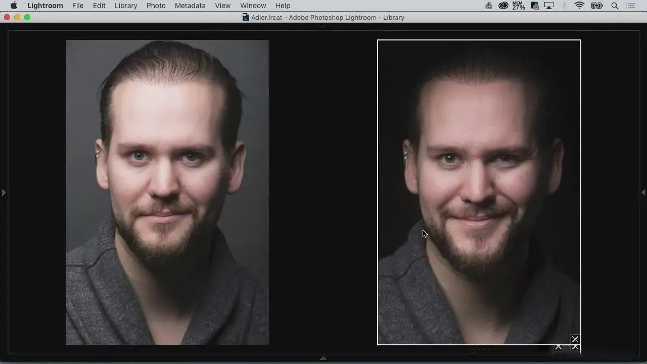Open the Wi-Fi status menu
This screenshot has width=647, height=364.
point(579,6)
